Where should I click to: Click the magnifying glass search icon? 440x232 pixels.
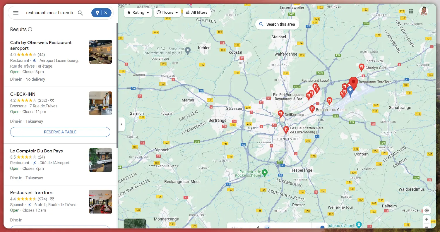(80, 13)
